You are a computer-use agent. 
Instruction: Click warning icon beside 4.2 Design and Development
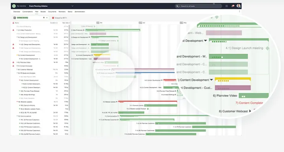(x=13, y=44)
